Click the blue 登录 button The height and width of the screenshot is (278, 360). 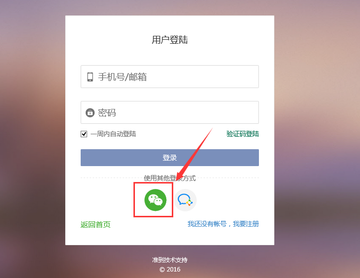[x=170, y=158]
